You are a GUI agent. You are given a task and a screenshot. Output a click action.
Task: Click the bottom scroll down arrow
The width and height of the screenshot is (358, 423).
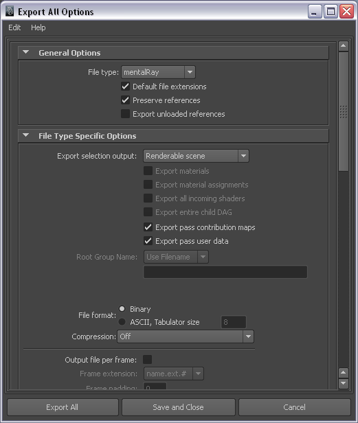pyautogui.click(x=344, y=383)
